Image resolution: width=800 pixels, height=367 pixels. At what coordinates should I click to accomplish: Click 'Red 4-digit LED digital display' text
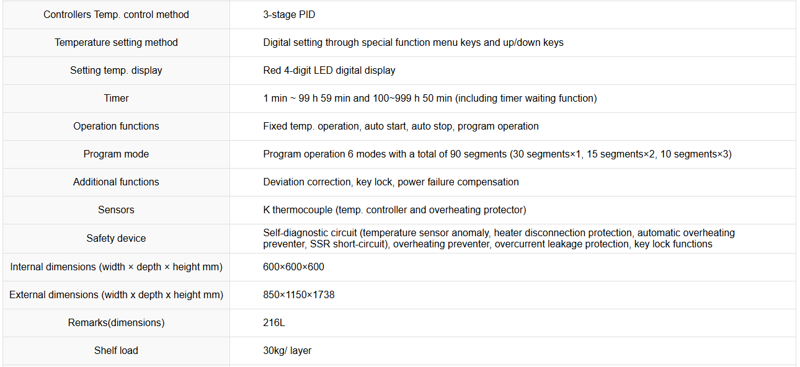329,70
